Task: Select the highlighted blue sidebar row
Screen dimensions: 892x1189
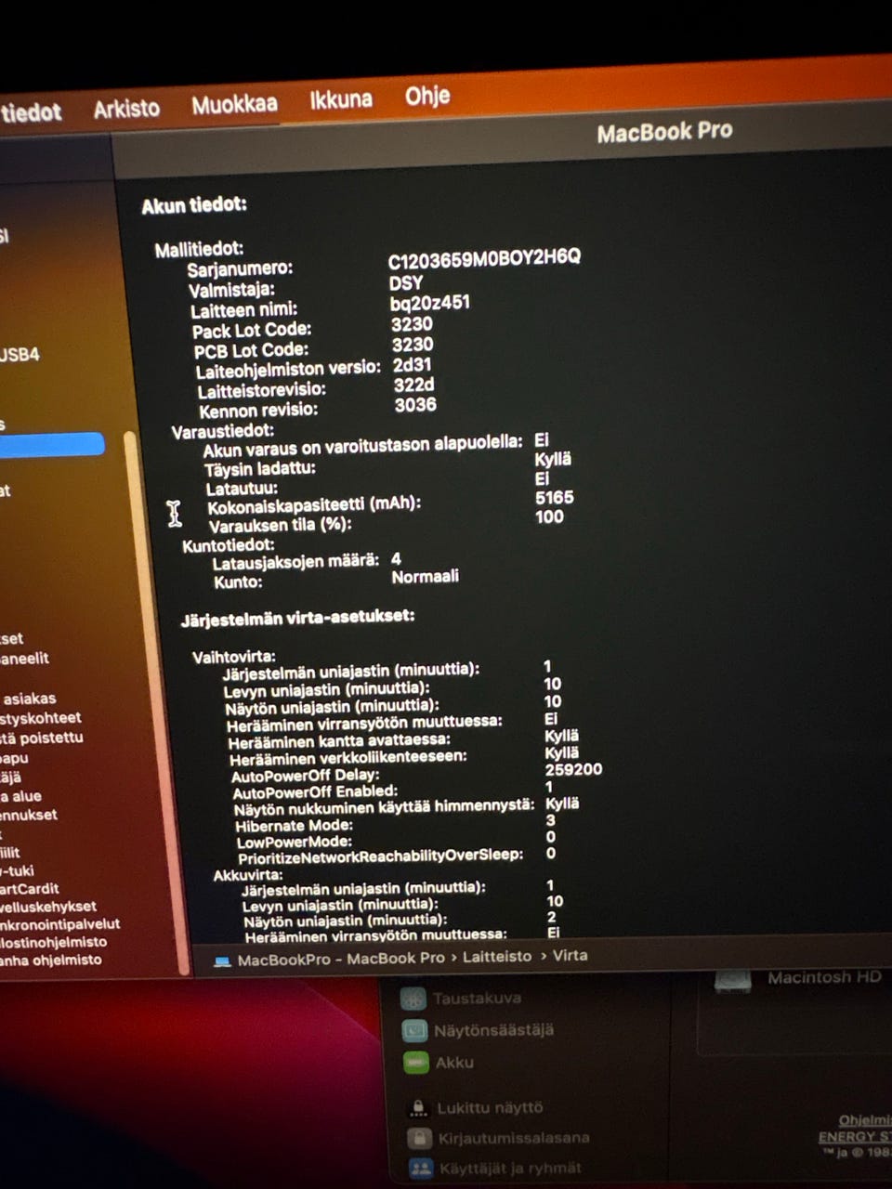Action: (51, 444)
